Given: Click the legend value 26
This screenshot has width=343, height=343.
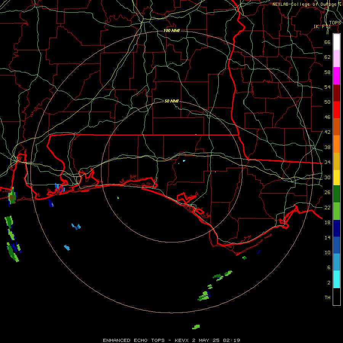Looking at the screenshot, I should coord(327,192).
